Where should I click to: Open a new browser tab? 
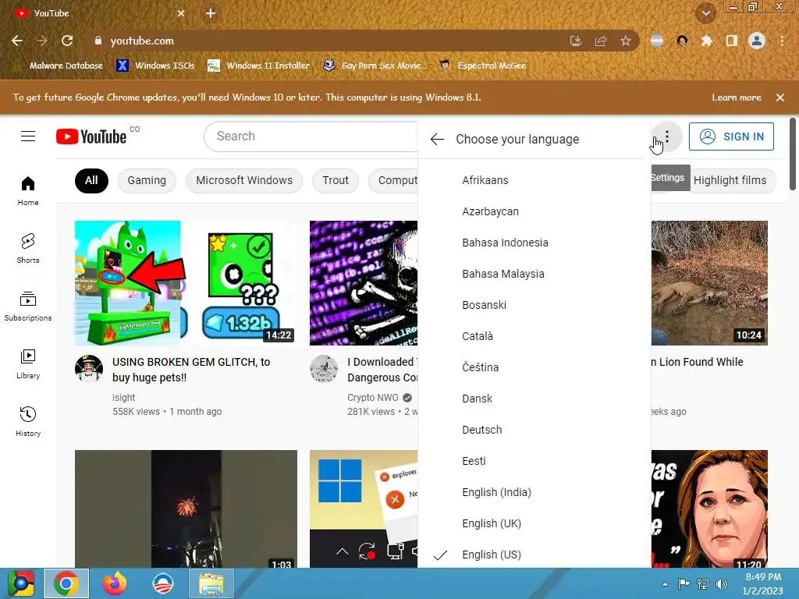tap(211, 13)
